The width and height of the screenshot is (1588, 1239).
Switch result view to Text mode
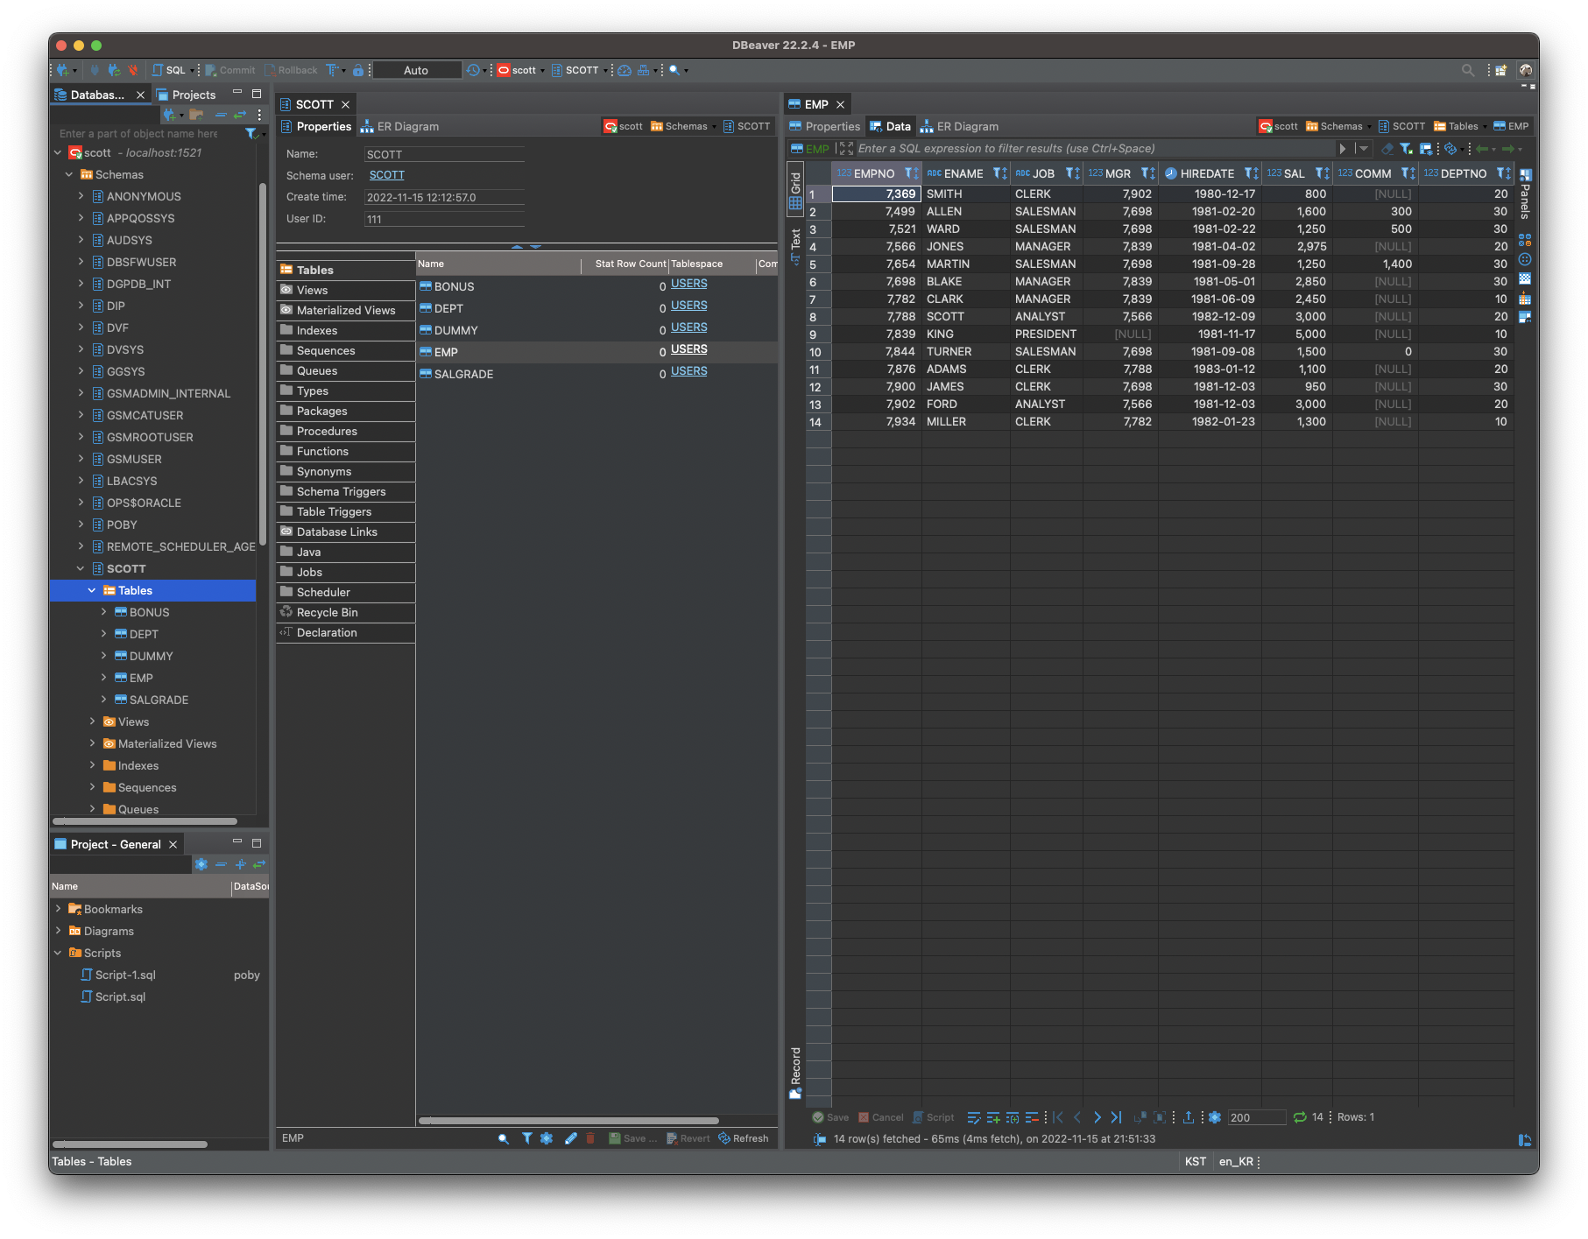[795, 245]
